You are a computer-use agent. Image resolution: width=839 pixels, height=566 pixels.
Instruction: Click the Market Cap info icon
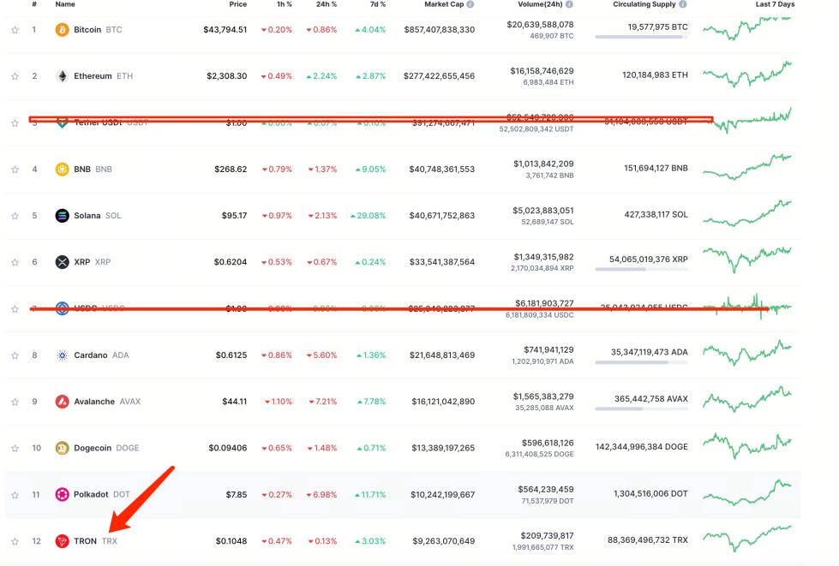point(470,4)
